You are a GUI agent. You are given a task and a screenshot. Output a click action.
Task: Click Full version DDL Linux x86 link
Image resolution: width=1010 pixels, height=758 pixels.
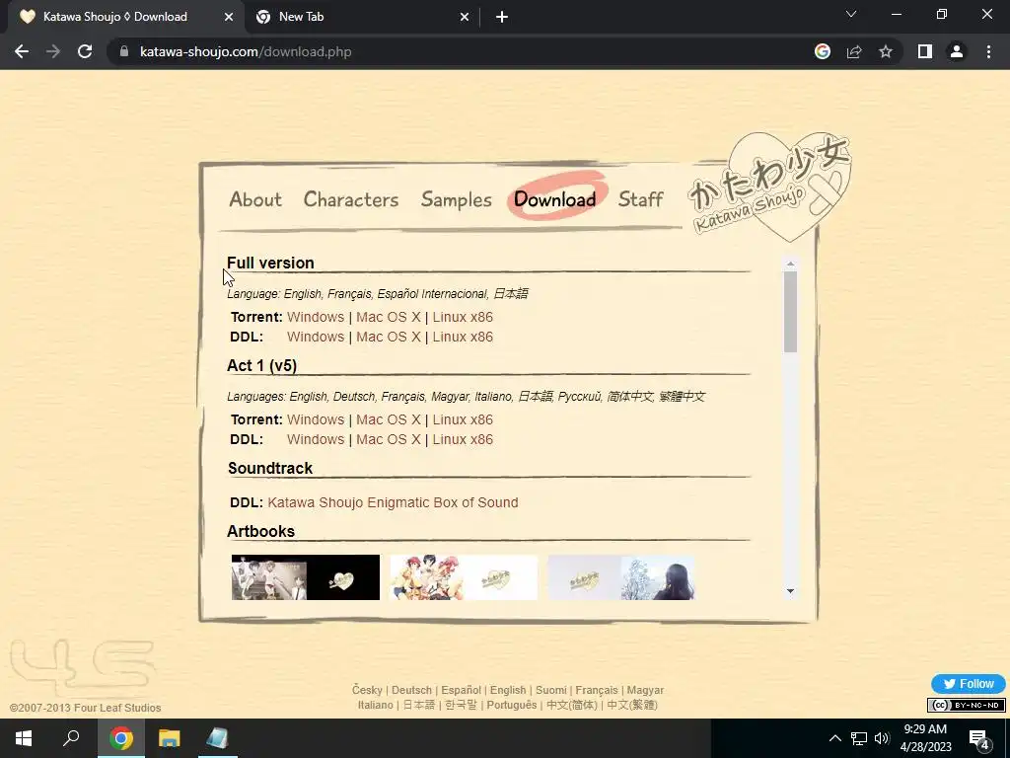coord(463,338)
